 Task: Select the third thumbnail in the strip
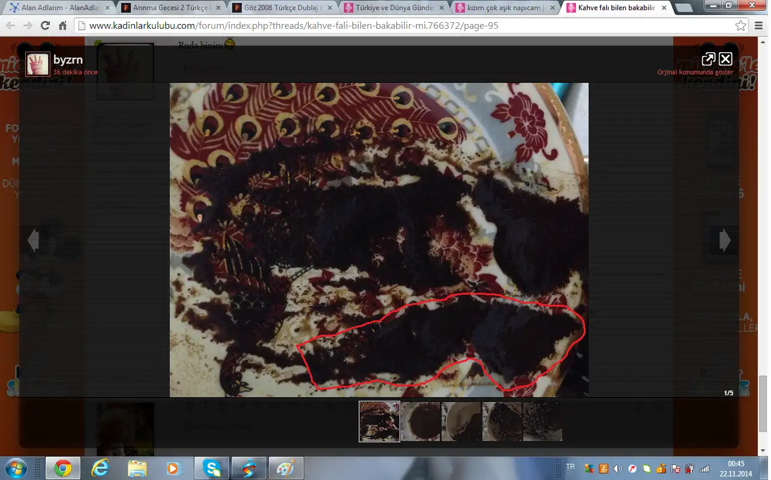coord(461,422)
